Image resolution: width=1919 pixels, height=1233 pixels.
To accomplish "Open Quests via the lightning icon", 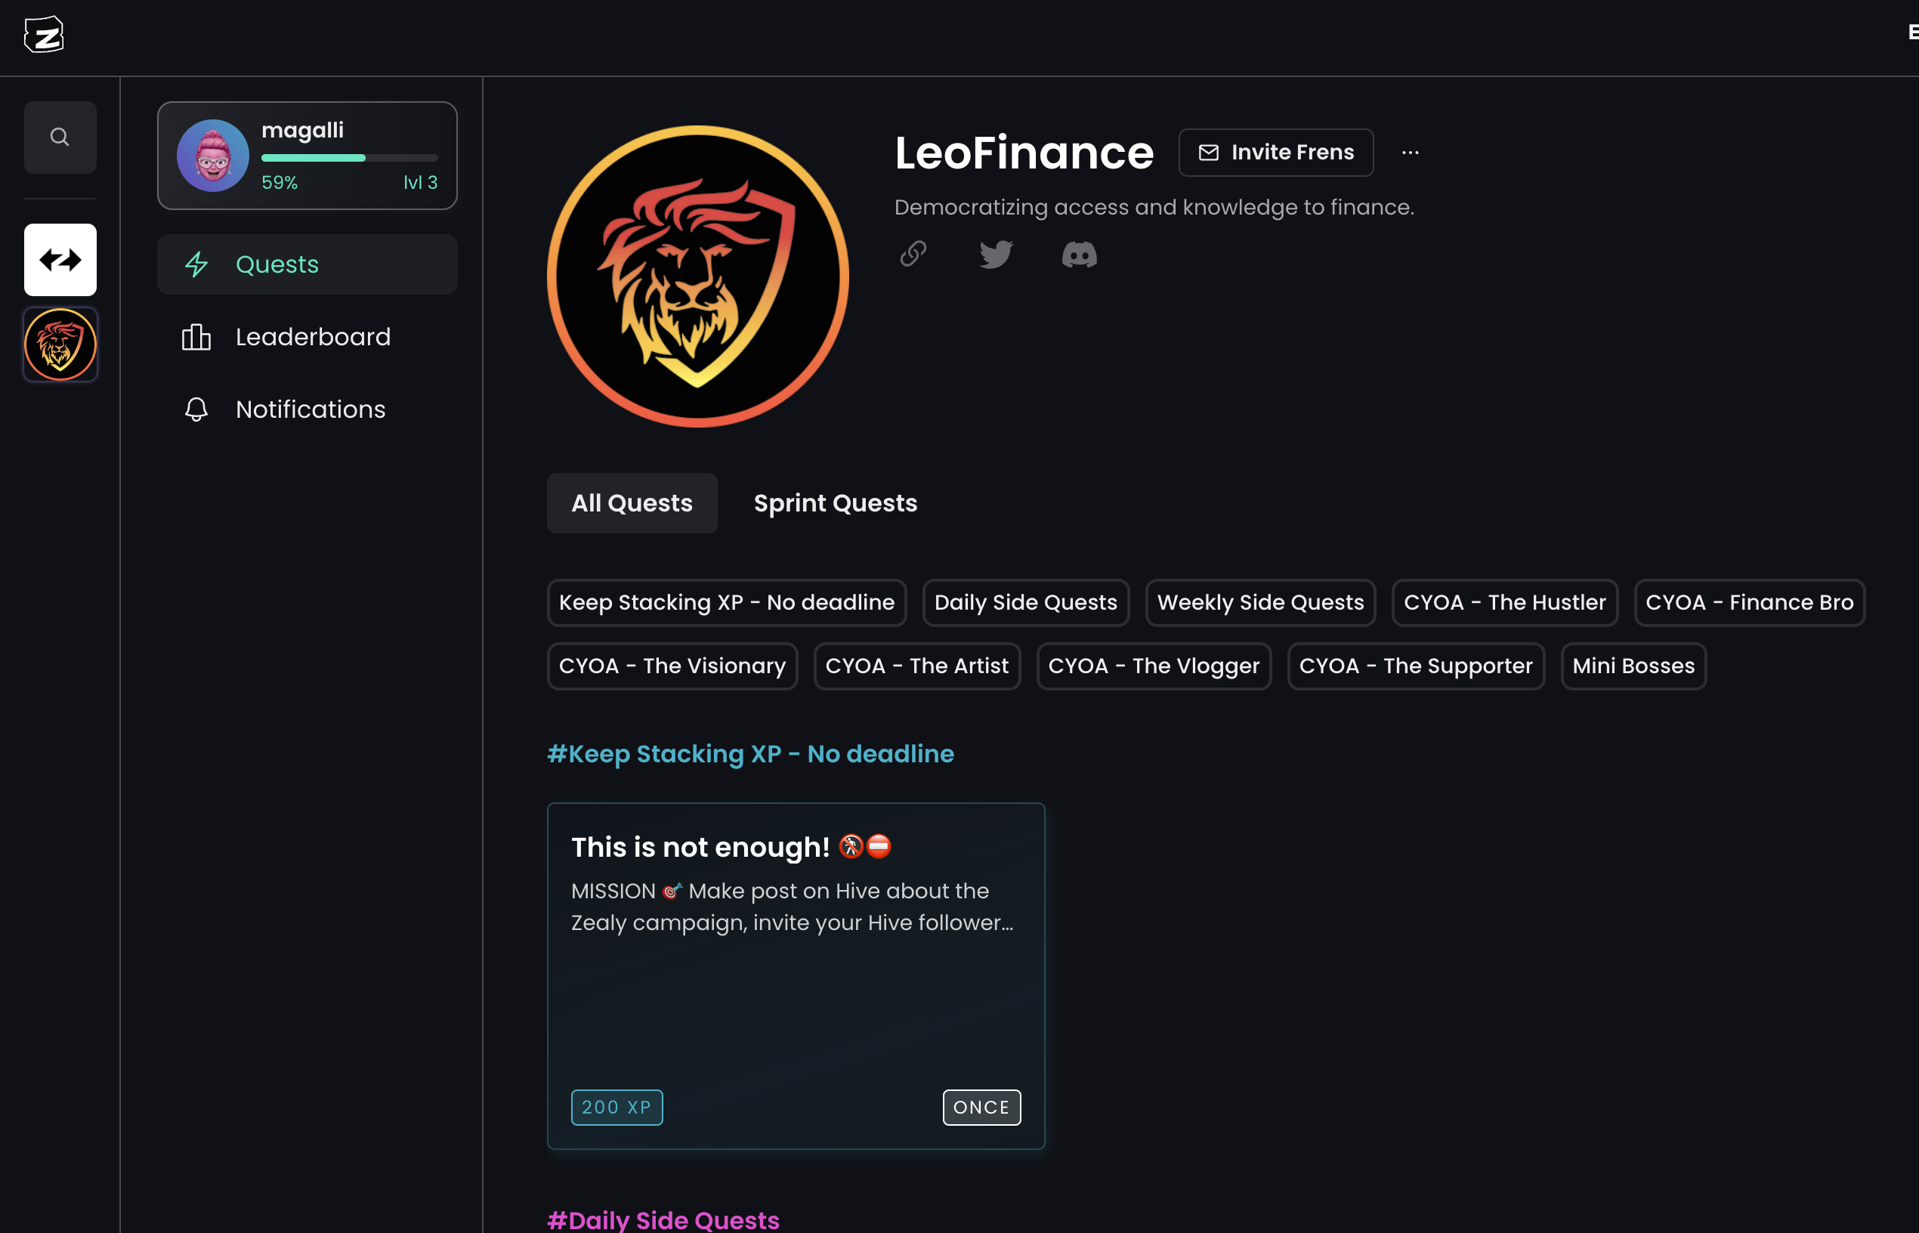I will (196, 264).
